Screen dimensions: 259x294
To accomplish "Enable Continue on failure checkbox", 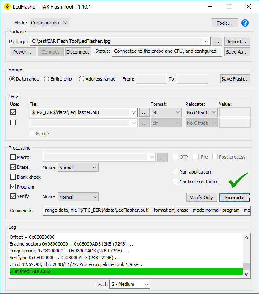I will (x=175, y=182).
